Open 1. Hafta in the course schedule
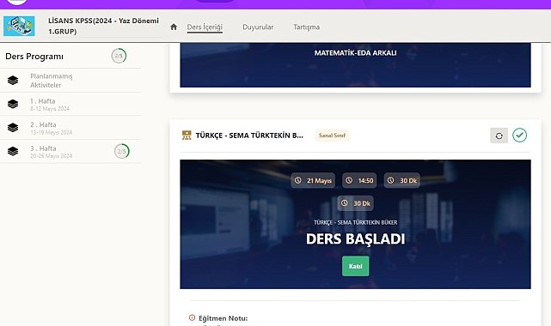This screenshot has width=551, height=326. tap(50, 104)
